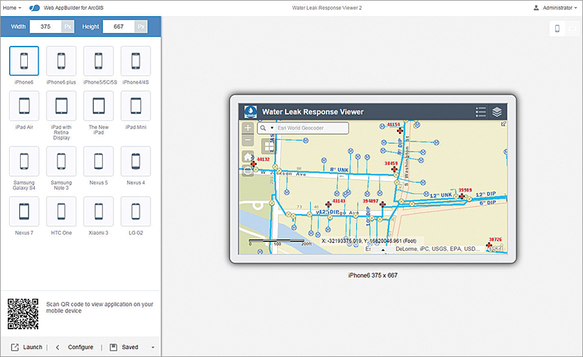Go back to Configure

coord(74,347)
